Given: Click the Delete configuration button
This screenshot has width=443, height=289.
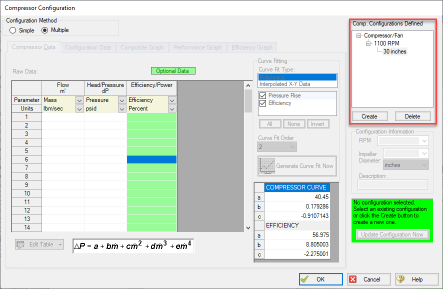Looking at the screenshot, I should point(412,116).
